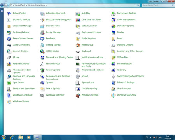175x140 pixels.
Task: Select All Control Panel Items breadcrumb
Action: (37, 5)
